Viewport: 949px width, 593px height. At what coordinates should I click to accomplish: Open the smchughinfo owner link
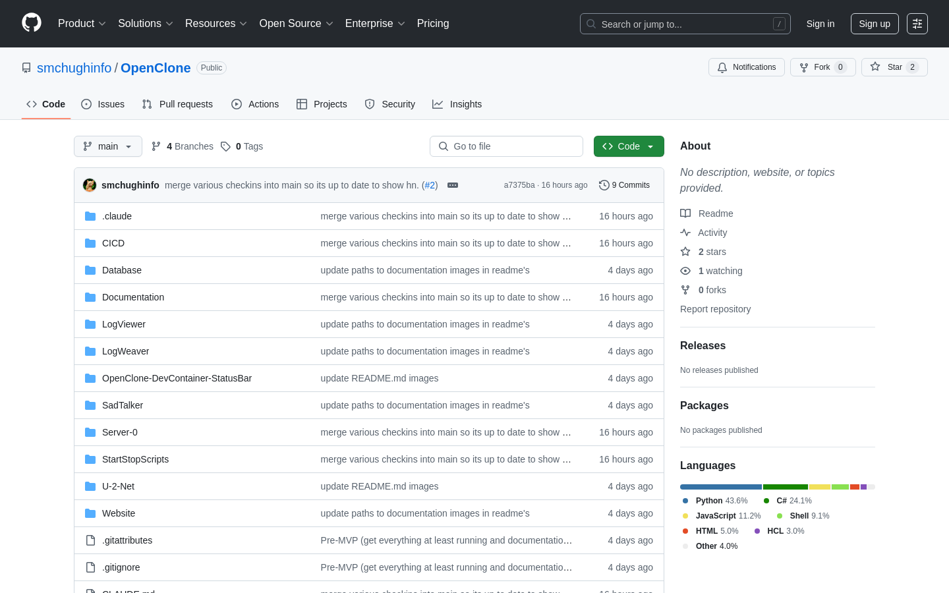point(74,68)
